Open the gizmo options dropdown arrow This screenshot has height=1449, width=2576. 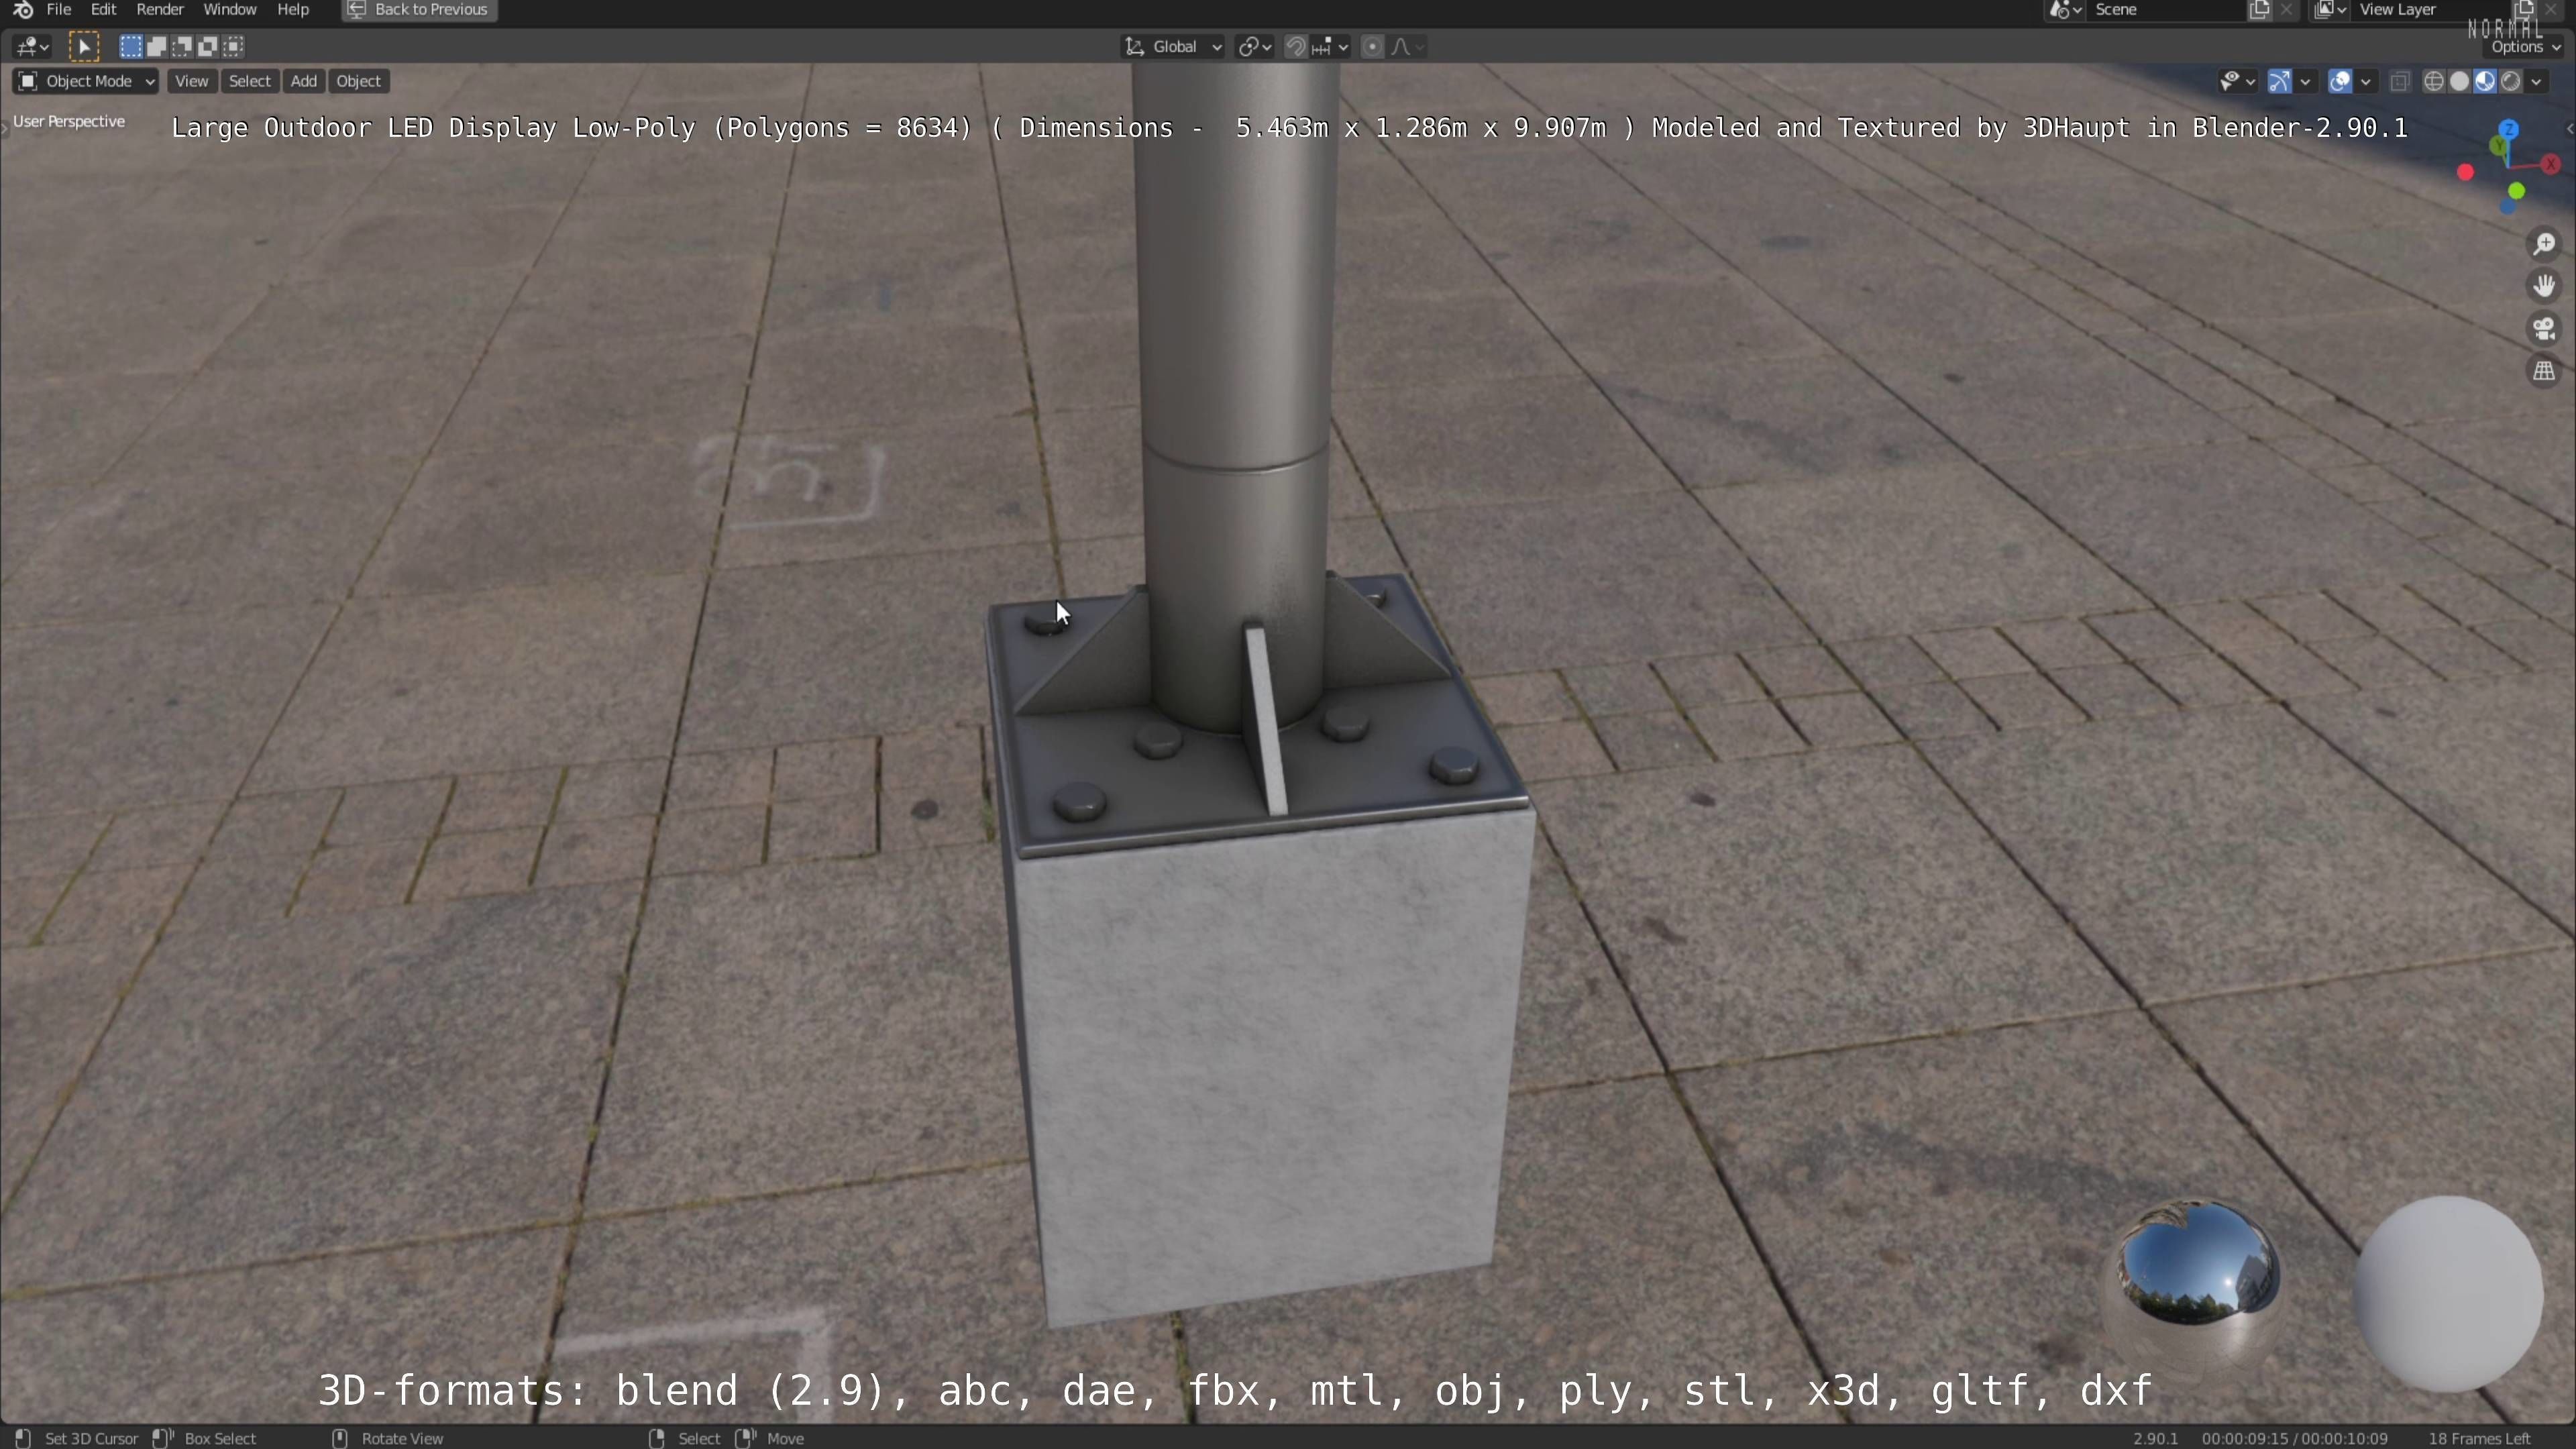pyautogui.click(x=2306, y=81)
